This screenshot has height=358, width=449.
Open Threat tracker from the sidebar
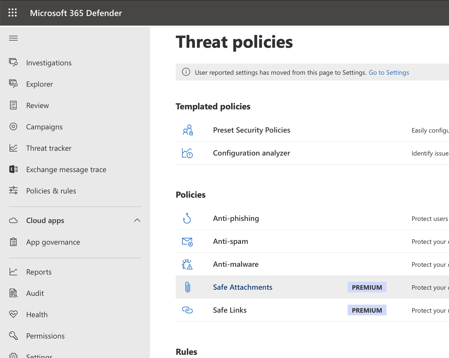(49, 148)
